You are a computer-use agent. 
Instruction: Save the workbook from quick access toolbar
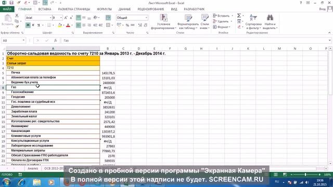(11, 3)
